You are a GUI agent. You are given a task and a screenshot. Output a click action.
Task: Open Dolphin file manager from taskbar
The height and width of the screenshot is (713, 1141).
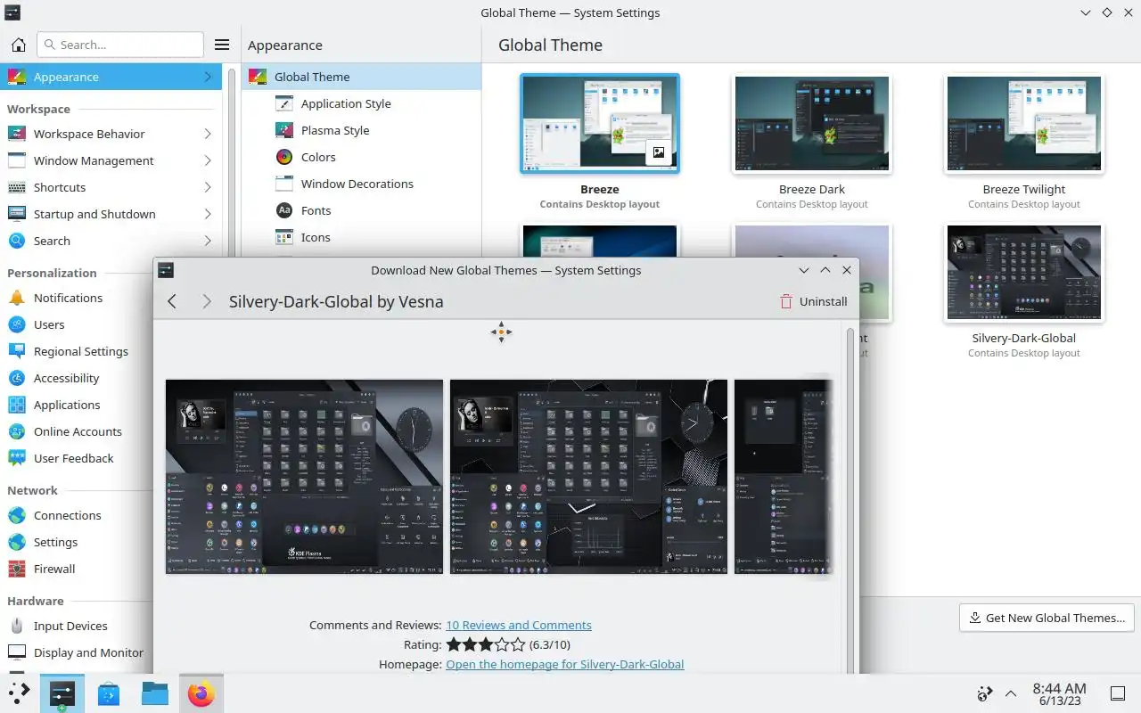(x=155, y=693)
